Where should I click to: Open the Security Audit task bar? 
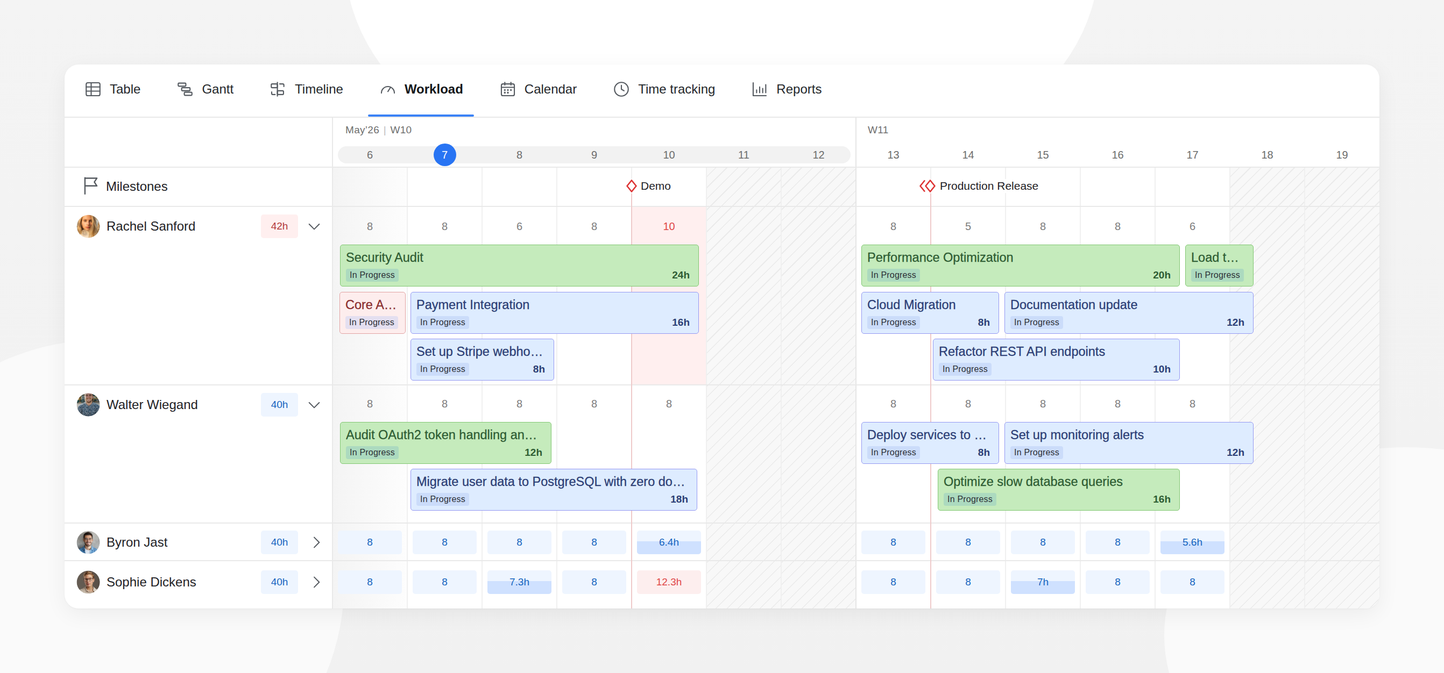[519, 266]
